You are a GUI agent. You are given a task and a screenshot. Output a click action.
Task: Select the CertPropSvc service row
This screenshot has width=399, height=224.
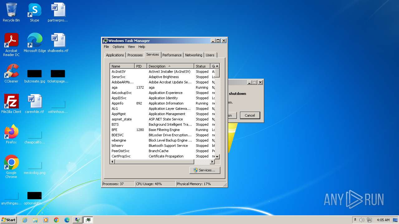click(x=162, y=156)
